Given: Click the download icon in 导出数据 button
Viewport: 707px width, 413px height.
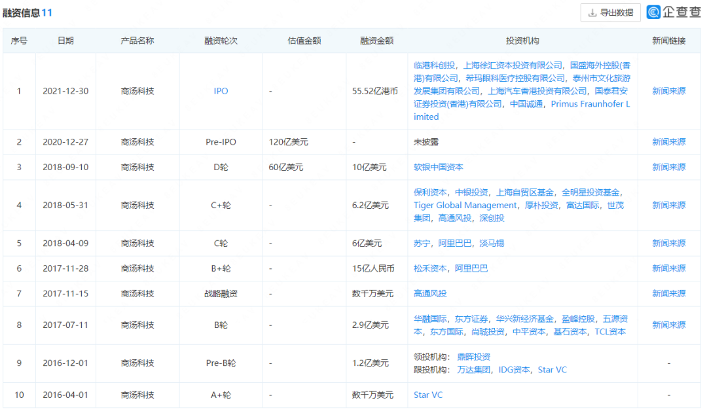Looking at the screenshot, I should click(592, 12).
